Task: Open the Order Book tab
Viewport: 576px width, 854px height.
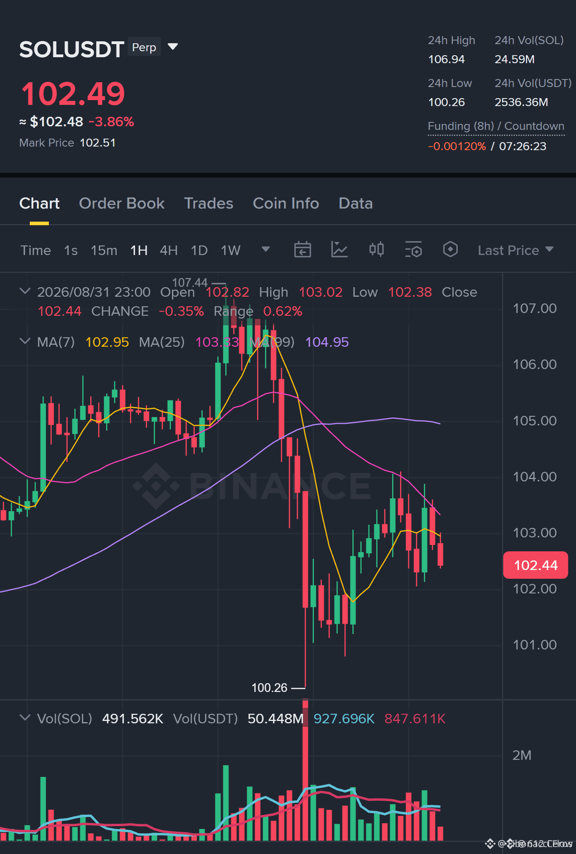Action: (122, 203)
